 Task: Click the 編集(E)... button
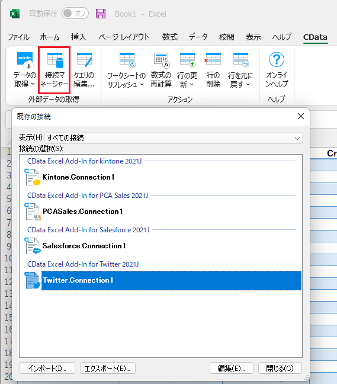(231, 368)
